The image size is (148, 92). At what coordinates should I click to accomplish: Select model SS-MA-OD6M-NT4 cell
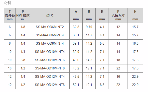[50, 35]
